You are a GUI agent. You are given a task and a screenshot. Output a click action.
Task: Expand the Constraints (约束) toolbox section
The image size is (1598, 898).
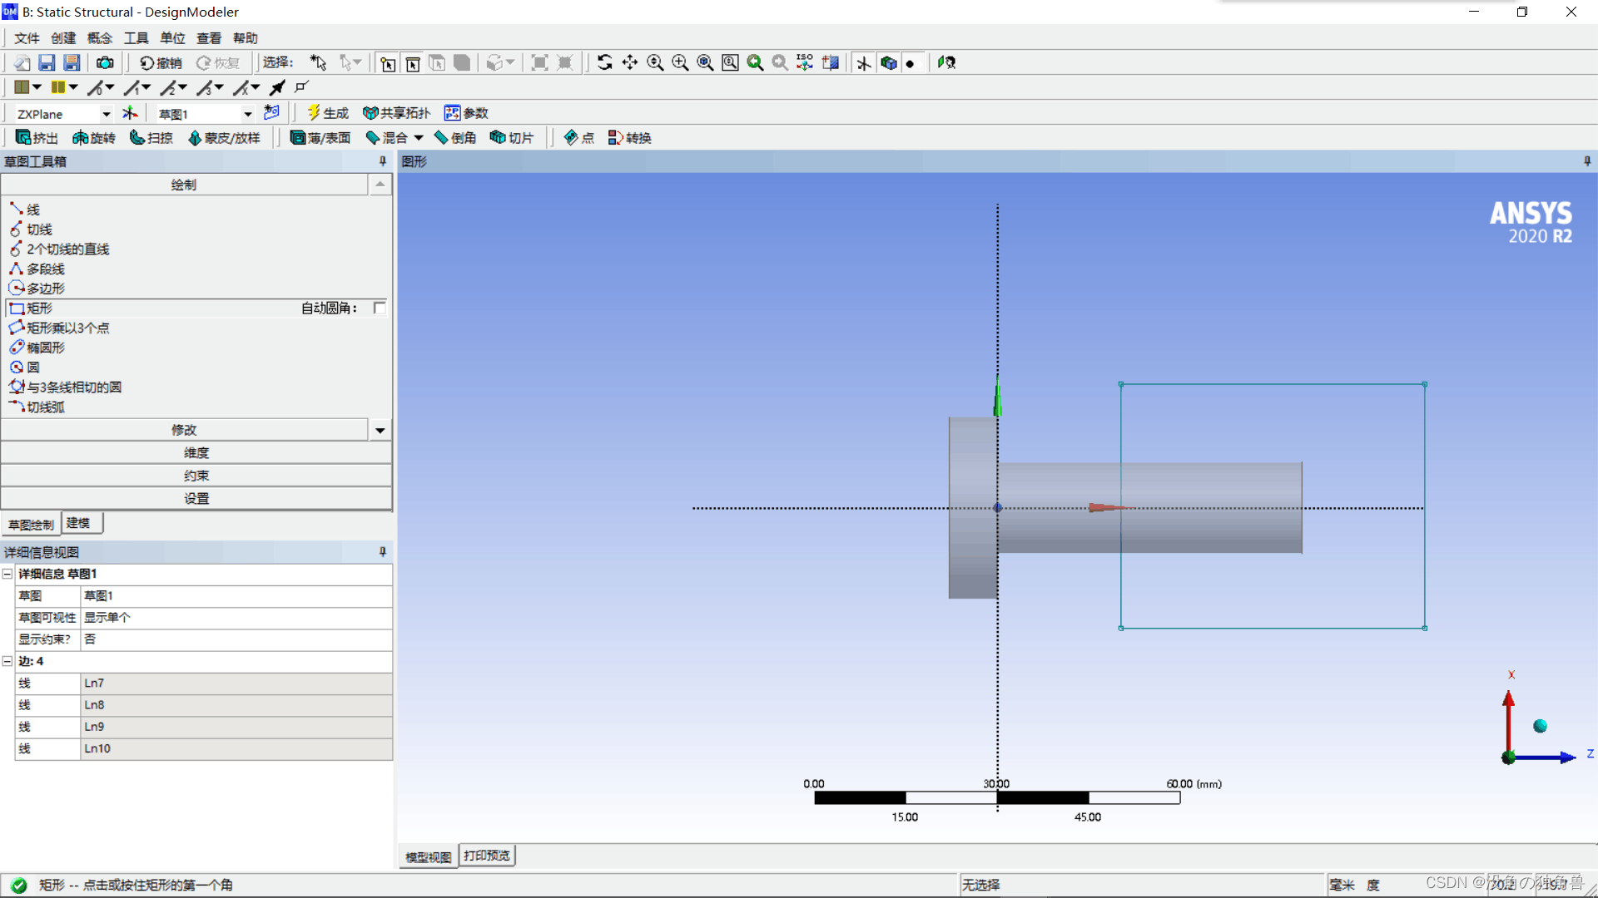tap(196, 476)
